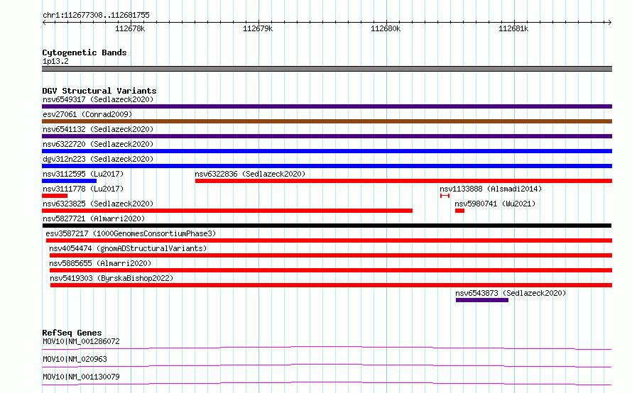Viewport: 632px width, 393px height.
Task: Click the nsv3112595 (Lu2017) label
Action: 83,174
